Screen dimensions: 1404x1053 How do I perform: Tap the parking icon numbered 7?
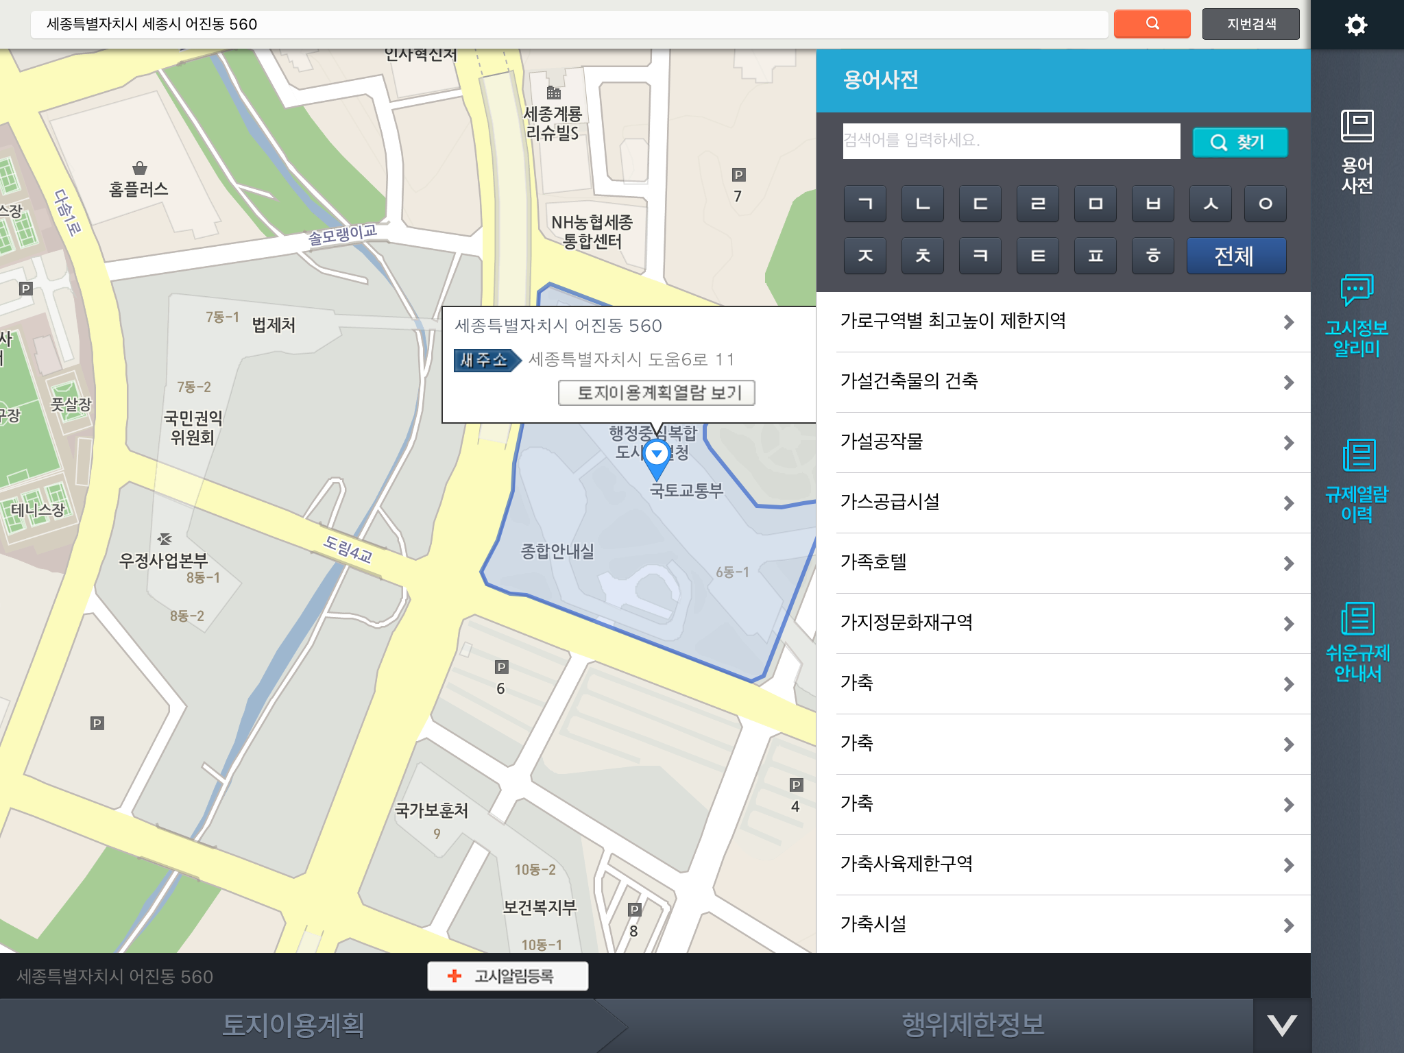point(738,175)
